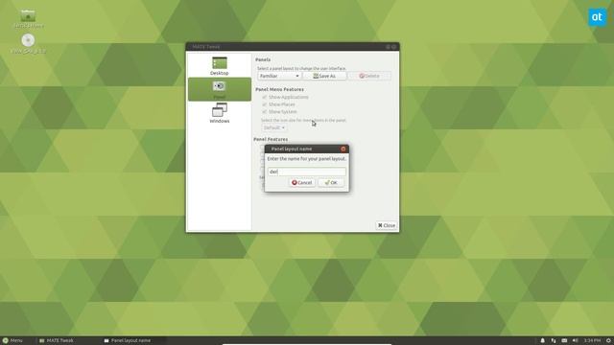The height and width of the screenshot is (345, 614).
Task: Open the disc icon on the desktop
Action: [28, 43]
